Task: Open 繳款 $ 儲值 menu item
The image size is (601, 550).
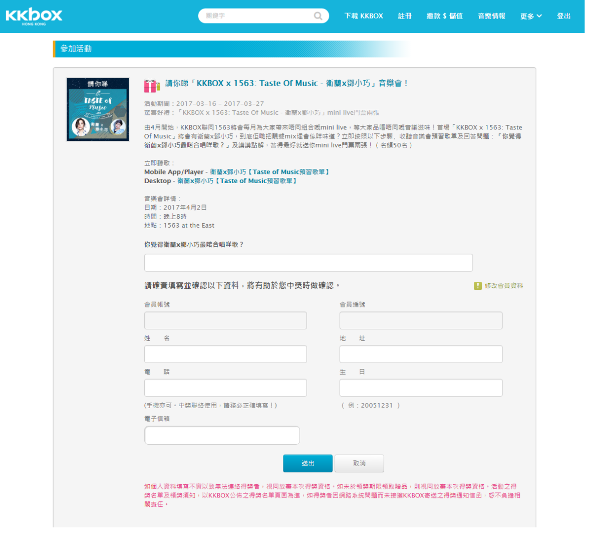Action: point(444,16)
